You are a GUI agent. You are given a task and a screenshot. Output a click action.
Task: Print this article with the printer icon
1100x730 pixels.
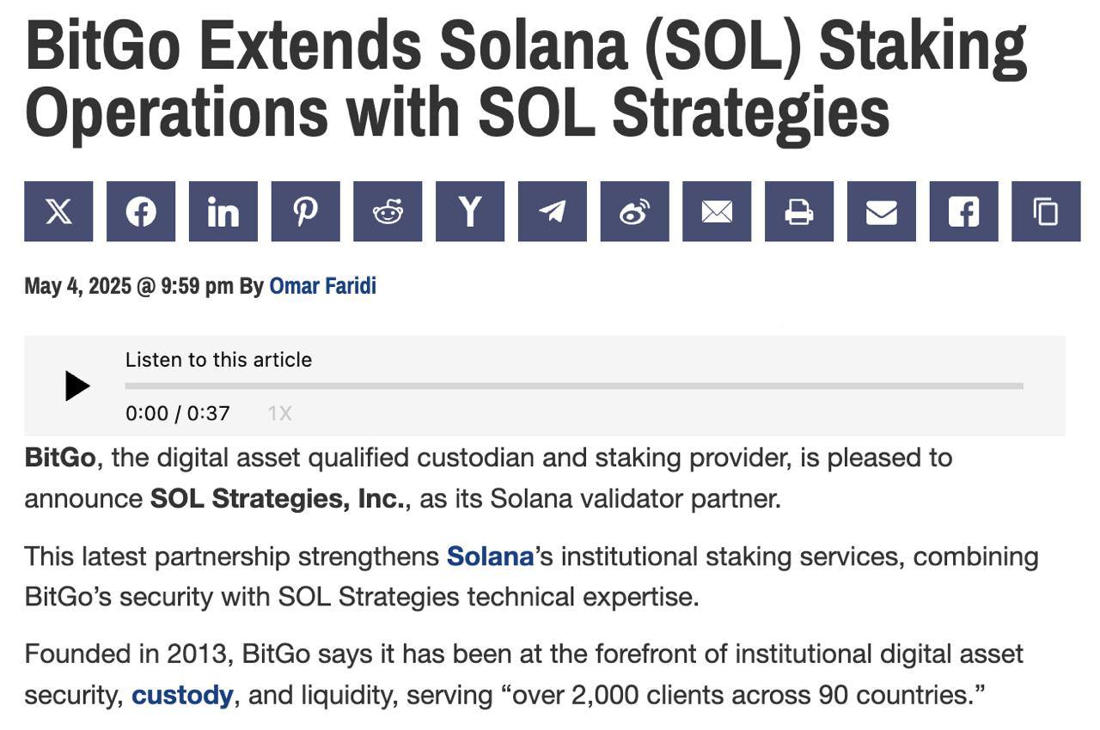click(x=799, y=211)
